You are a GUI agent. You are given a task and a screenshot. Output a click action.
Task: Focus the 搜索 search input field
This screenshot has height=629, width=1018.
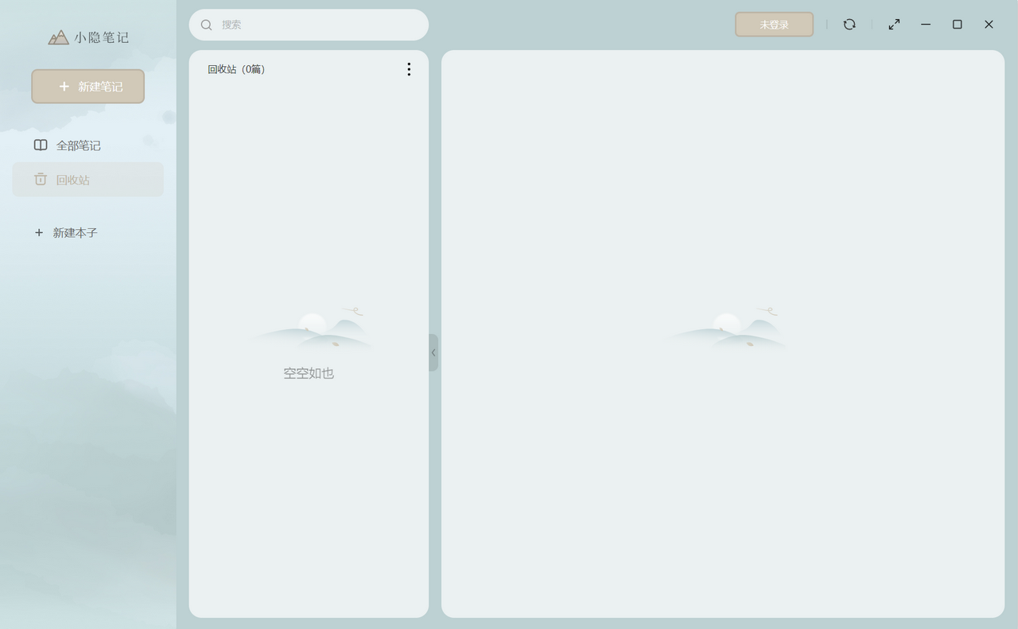[x=318, y=25]
